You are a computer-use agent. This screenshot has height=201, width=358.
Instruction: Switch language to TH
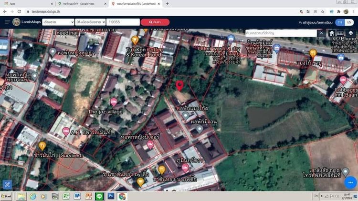(340, 22)
